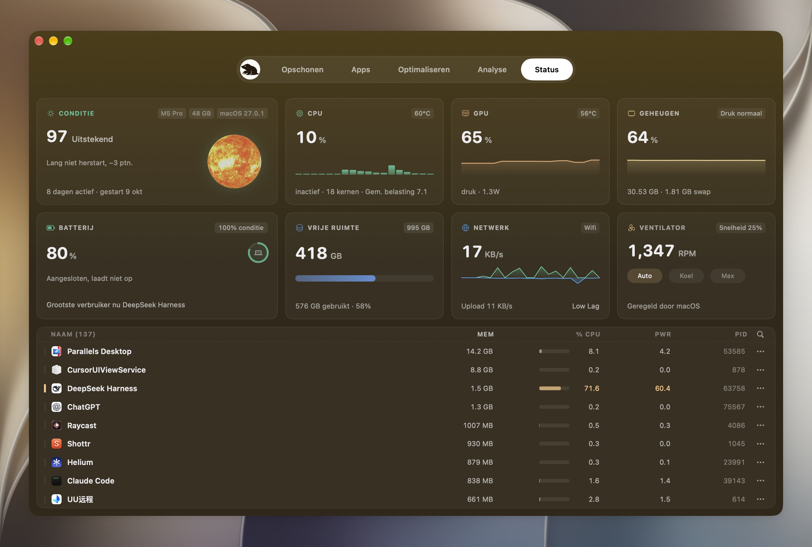Sort processes by MEM column
The image size is (812, 547).
486,334
